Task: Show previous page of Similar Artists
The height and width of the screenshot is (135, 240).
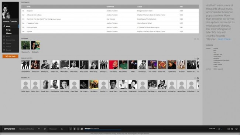Action: [x=195, y=58]
